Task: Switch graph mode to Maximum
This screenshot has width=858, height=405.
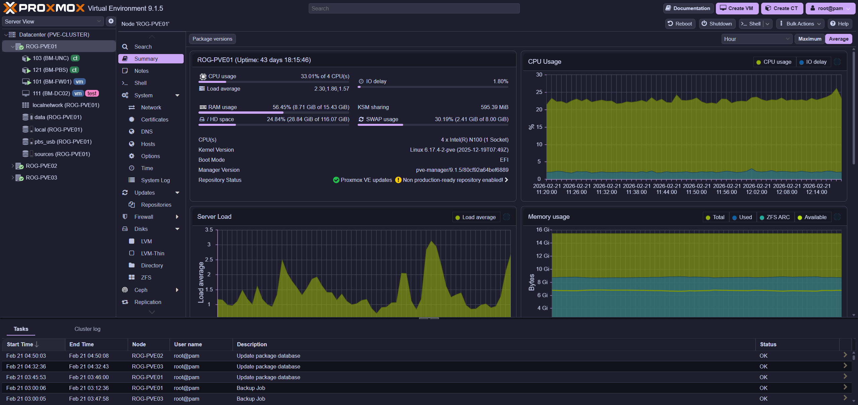Action: tap(809, 39)
